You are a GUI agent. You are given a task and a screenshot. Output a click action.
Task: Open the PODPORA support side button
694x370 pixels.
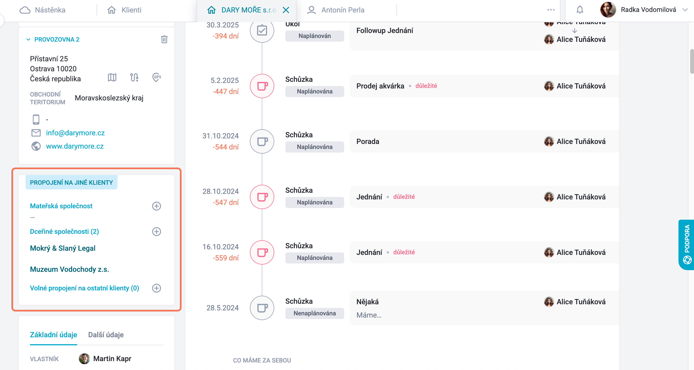coord(687,245)
